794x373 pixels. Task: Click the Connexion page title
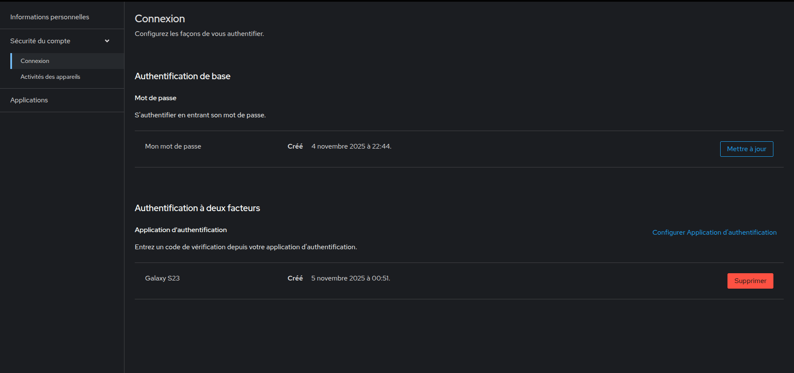(x=160, y=19)
